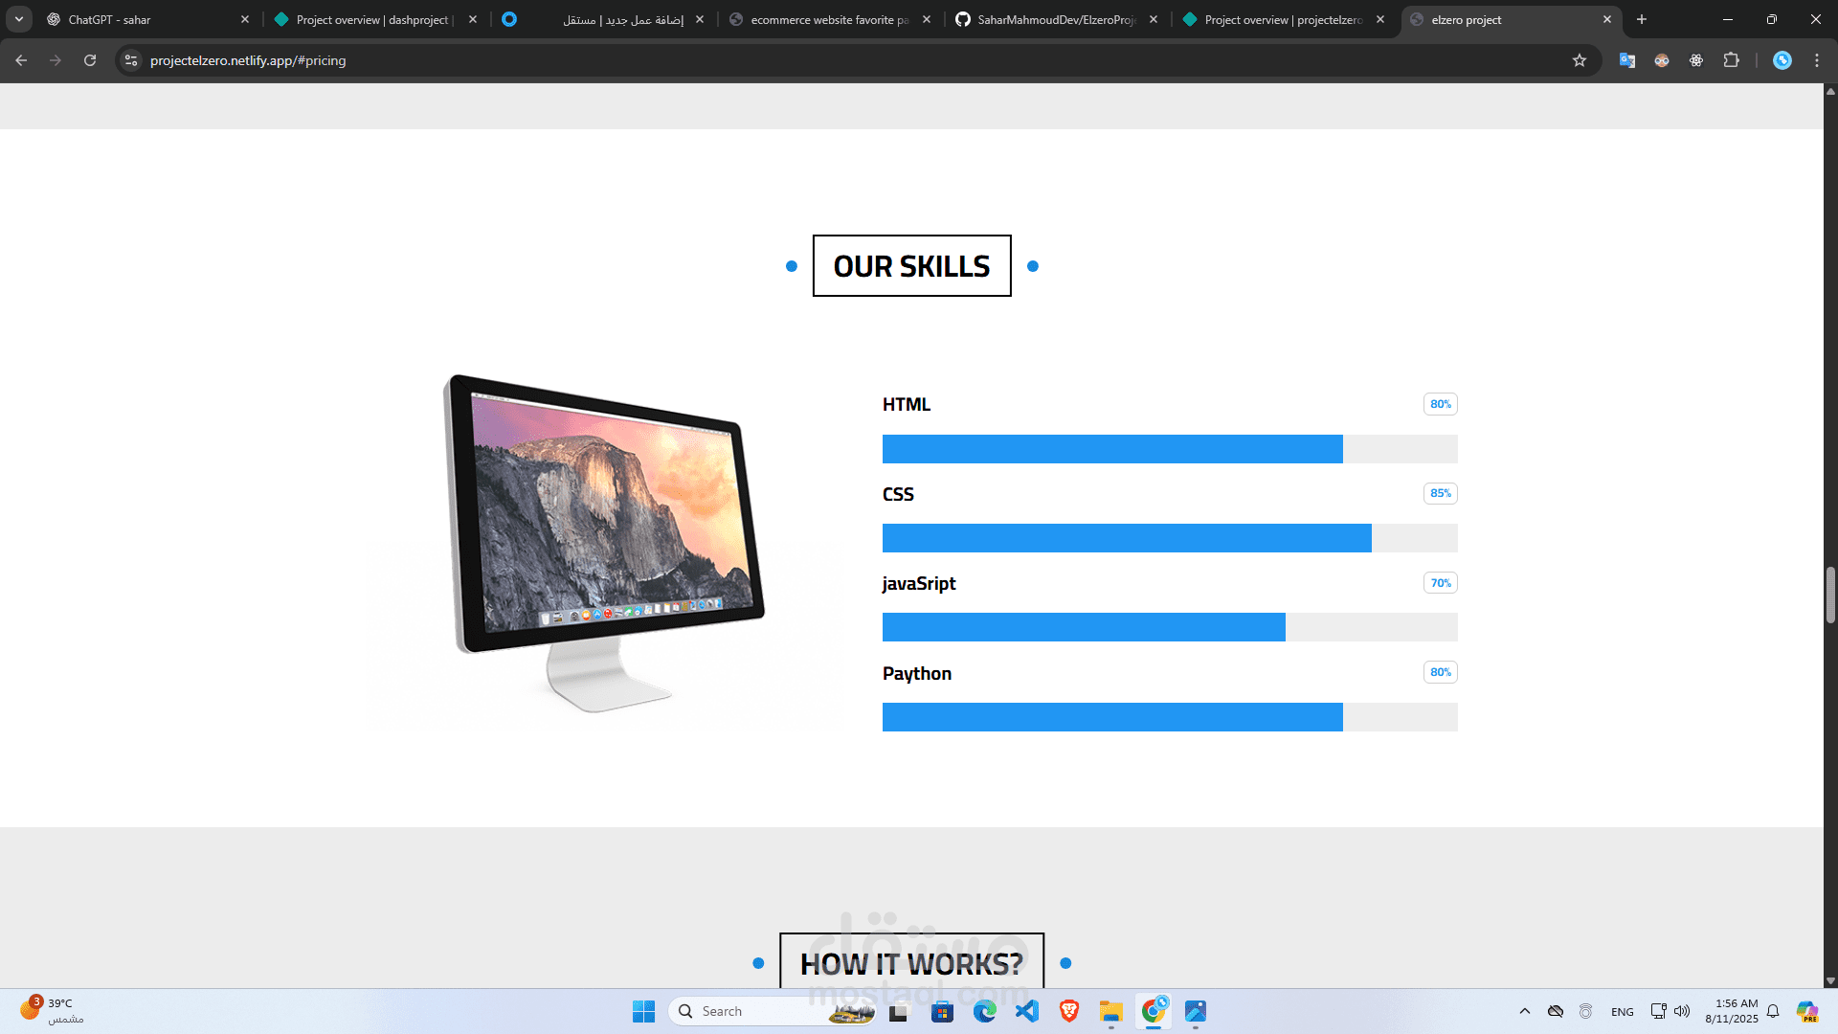Click the Google Translate extension icon

tap(1626, 60)
